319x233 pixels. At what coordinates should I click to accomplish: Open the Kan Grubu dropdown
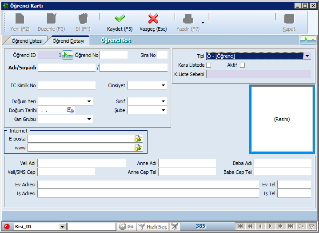coord(89,119)
